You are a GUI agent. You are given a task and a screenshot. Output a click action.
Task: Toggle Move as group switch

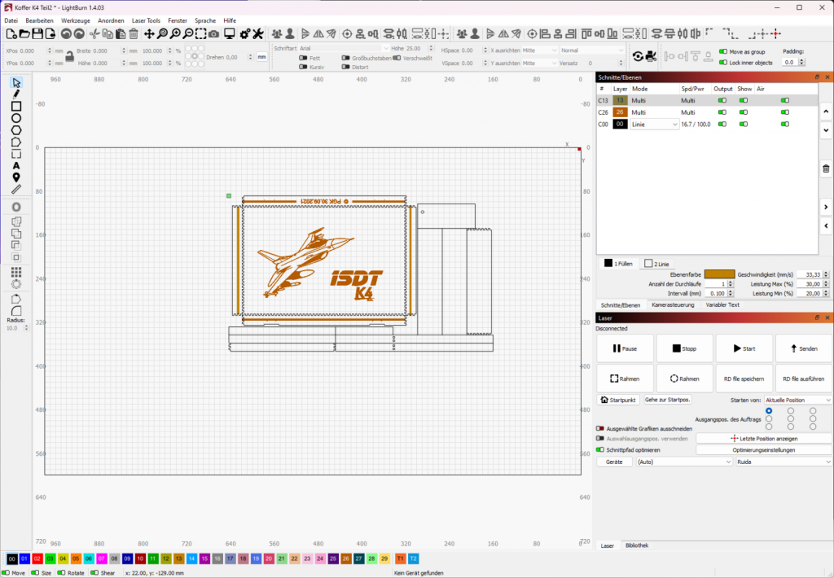point(723,51)
